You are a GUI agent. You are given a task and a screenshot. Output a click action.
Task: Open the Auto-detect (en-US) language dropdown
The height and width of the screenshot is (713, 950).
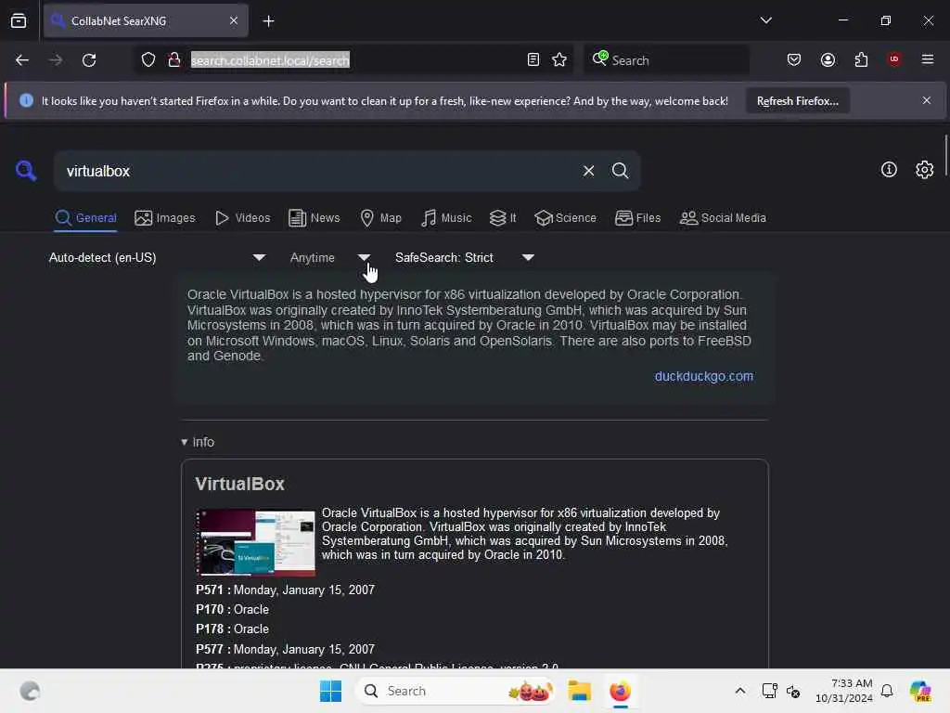point(156,258)
